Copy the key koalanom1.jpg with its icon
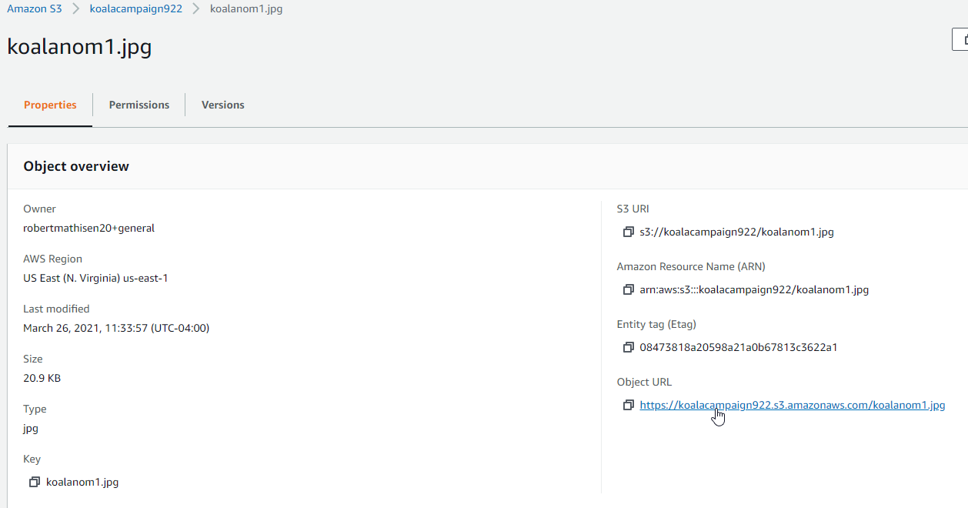 click(35, 481)
